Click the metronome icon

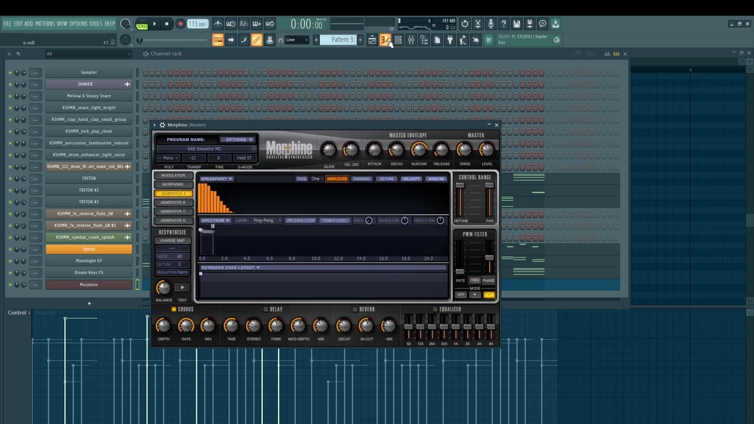218,24
